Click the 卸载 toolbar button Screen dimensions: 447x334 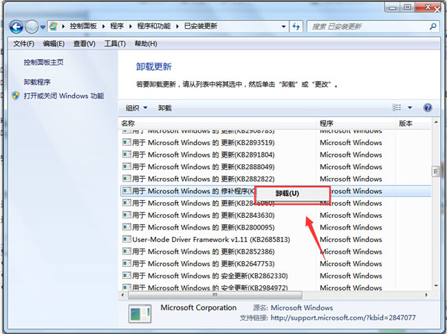pos(165,108)
